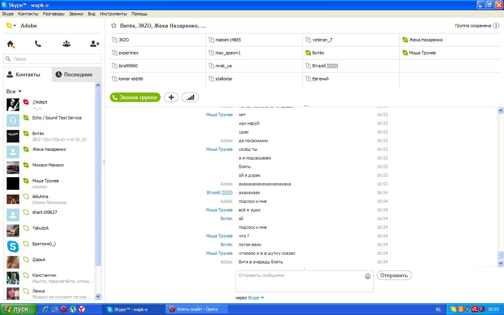Click the participant status icon for 3KZO

pos(115,40)
